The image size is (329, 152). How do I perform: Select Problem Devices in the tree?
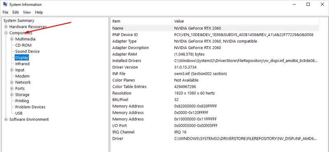point(30,107)
